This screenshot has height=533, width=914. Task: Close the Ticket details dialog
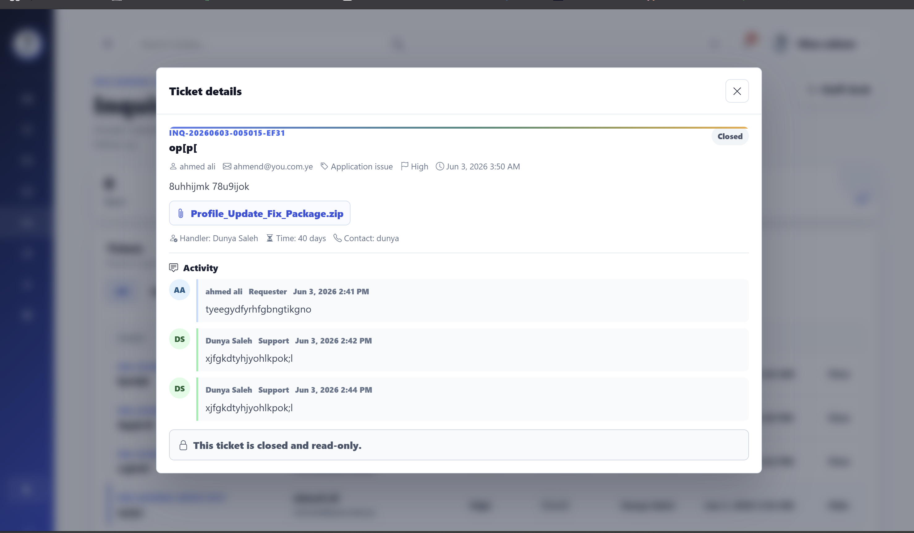[737, 91]
